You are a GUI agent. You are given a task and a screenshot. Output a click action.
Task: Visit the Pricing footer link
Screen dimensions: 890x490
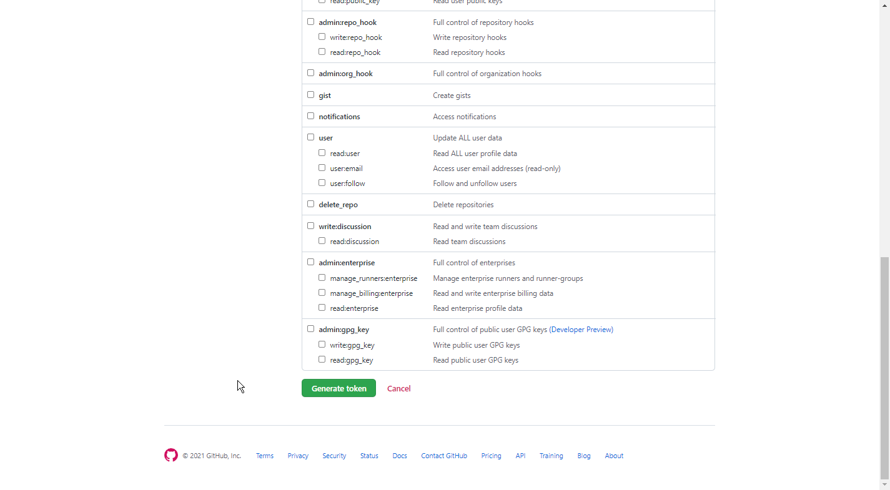[491, 456]
